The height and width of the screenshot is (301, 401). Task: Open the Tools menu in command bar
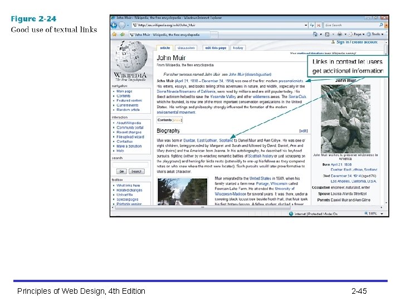(x=375, y=34)
